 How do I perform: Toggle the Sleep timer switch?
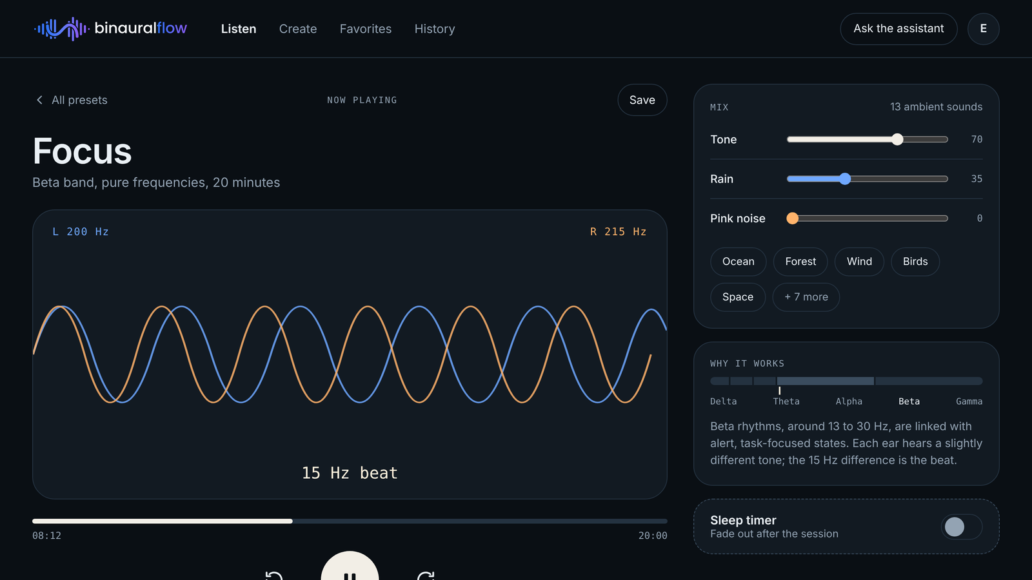961,527
